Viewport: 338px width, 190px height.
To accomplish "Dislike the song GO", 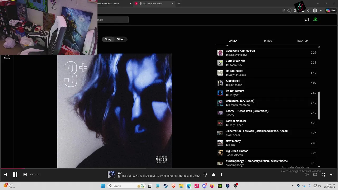I will point(205,175).
